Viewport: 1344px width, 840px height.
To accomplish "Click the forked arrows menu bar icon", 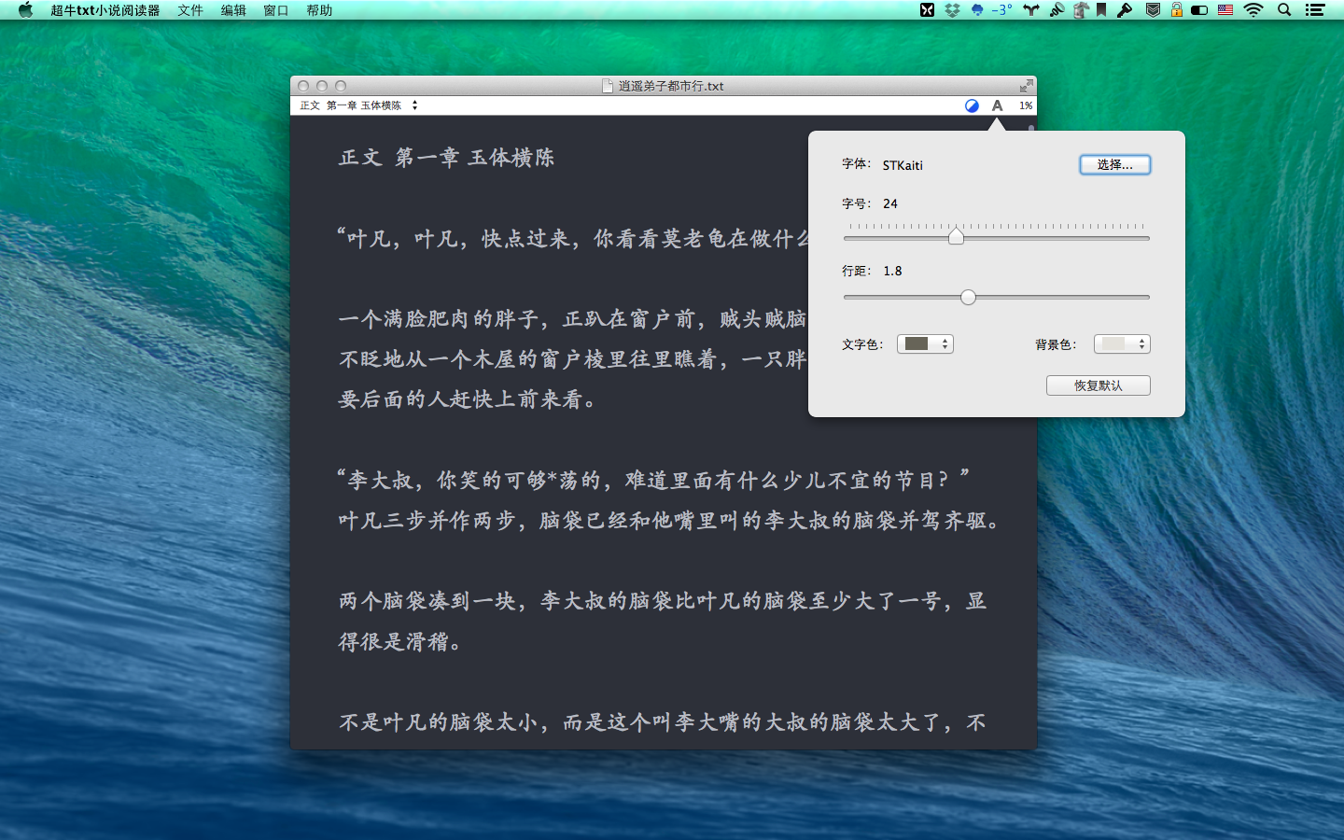I will tap(1031, 10).
